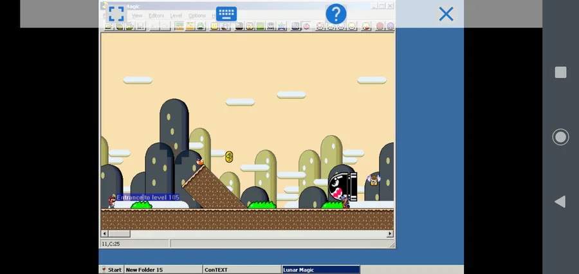Viewport: 579px width, 274px height.
Task: Click the red mushroom toolbar icon
Action: pos(320,26)
